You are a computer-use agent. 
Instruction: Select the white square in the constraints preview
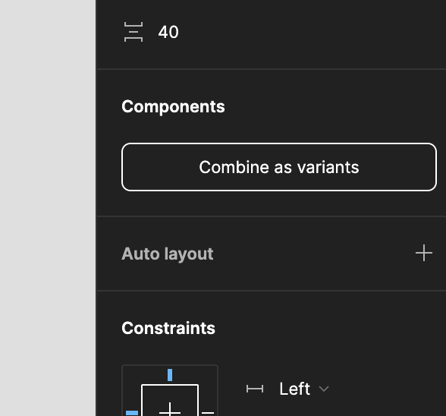170,400
